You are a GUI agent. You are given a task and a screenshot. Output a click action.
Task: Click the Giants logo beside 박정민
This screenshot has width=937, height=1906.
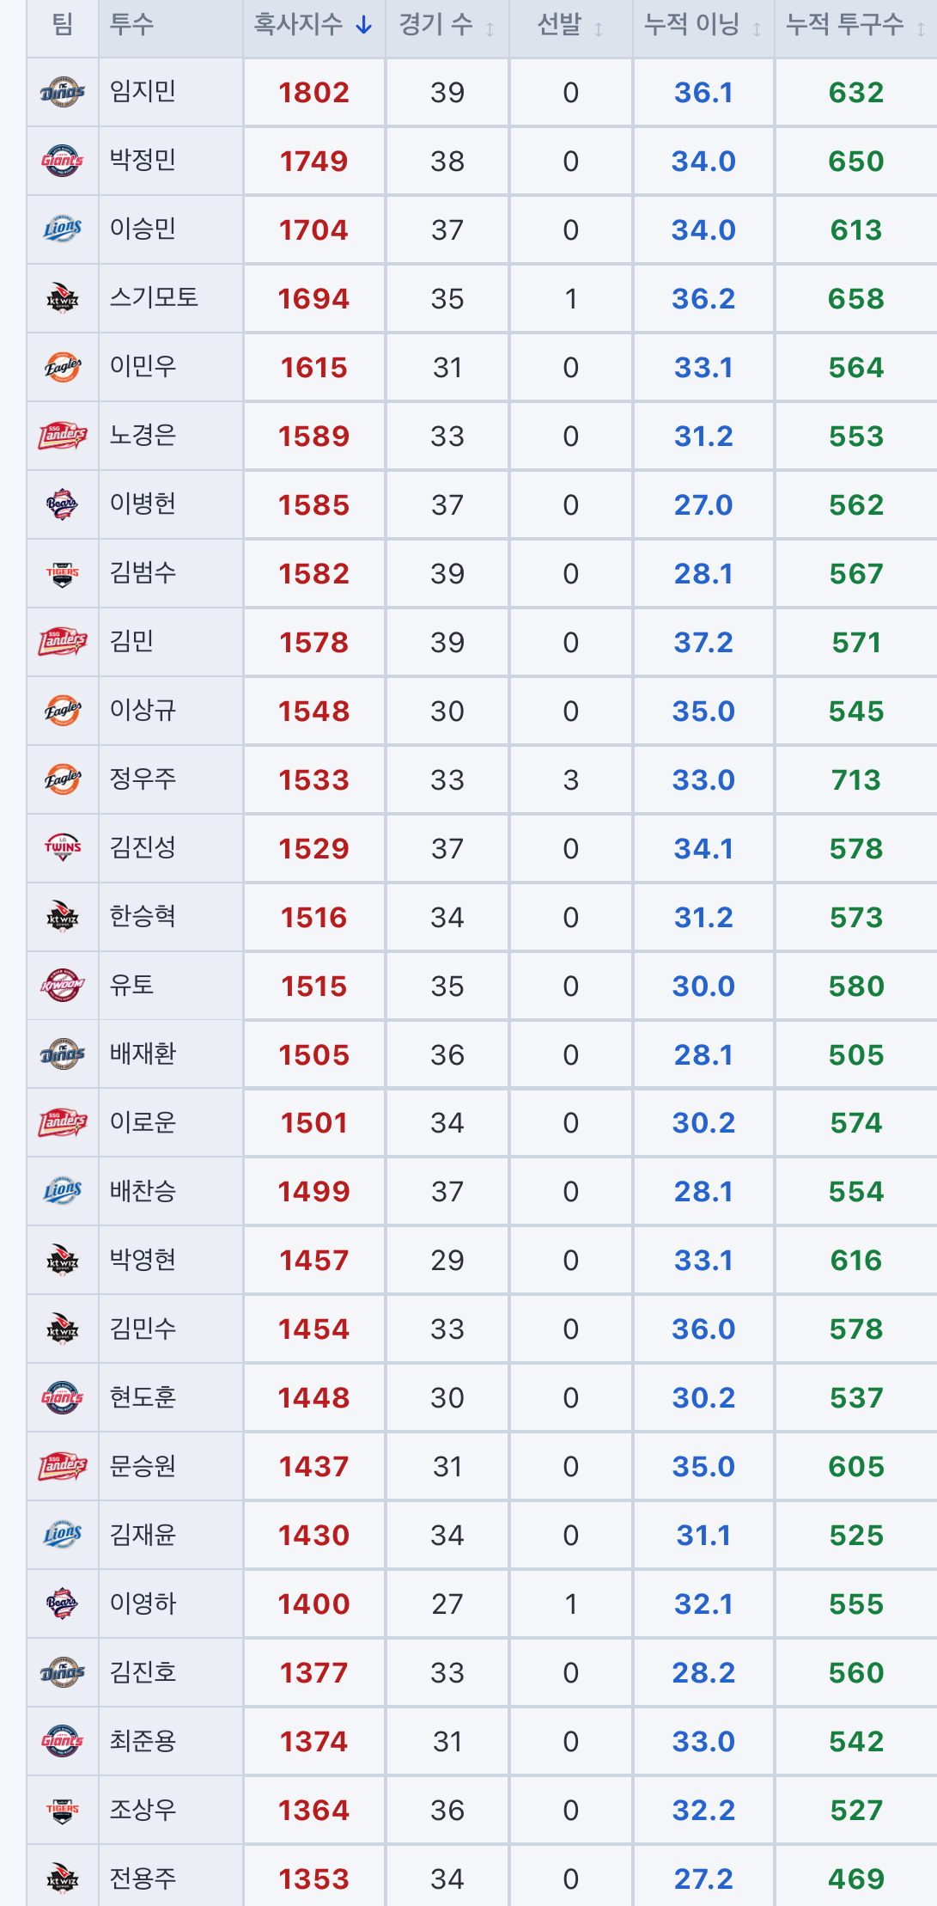[x=63, y=160]
